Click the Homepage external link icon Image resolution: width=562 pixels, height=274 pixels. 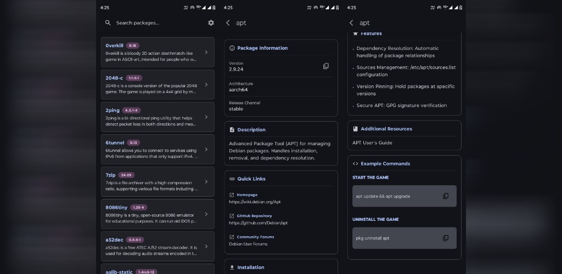click(x=232, y=195)
